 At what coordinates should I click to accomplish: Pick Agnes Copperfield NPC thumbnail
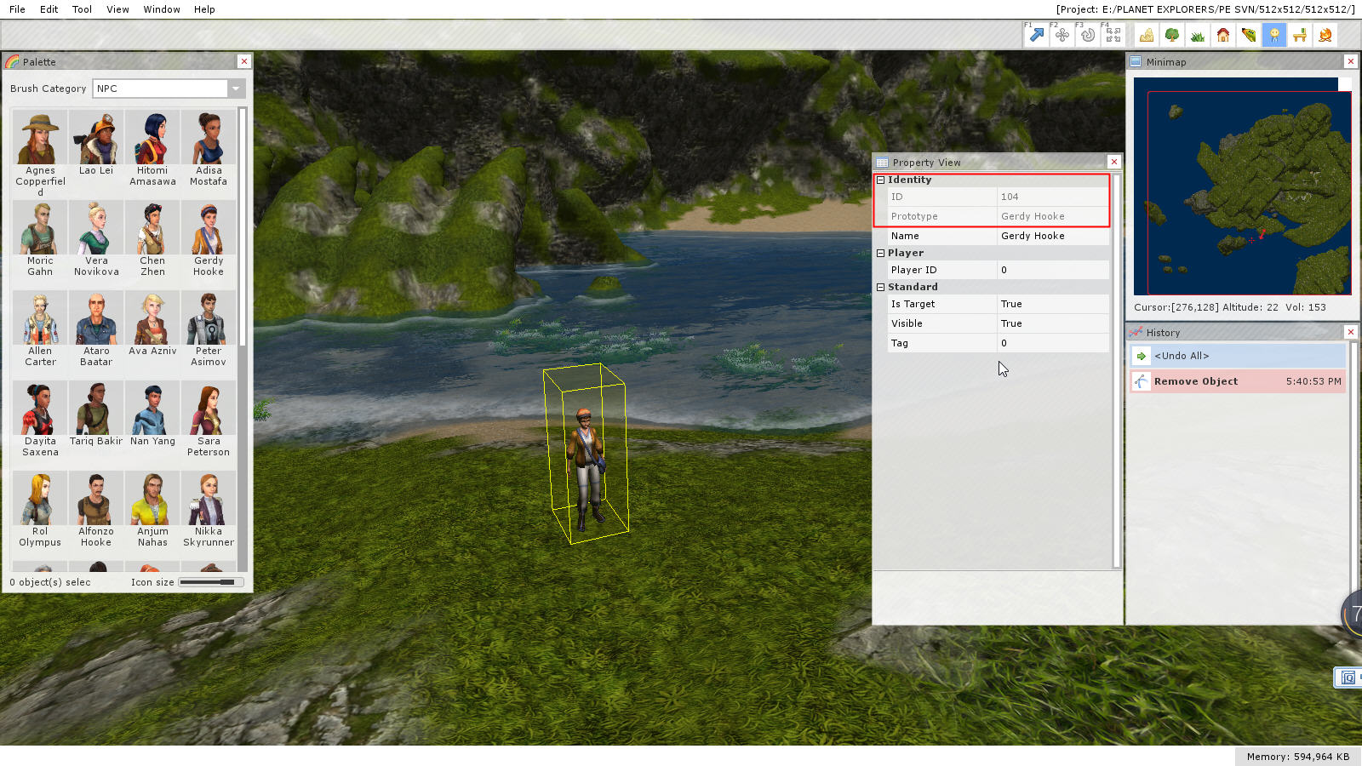[40, 139]
